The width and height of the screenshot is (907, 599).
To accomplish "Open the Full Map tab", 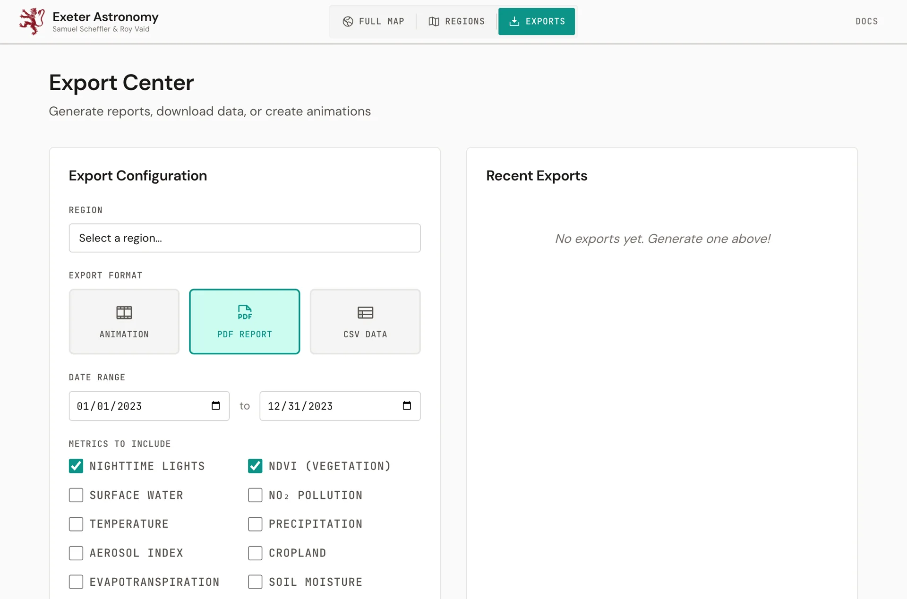I will [373, 21].
